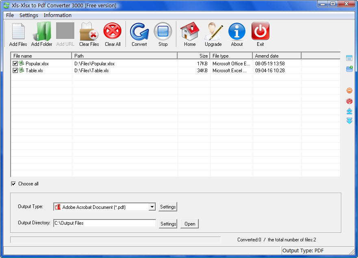This screenshot has width=358, height=258.
Task: Click the orange minus icon in the right sidebar
Action: tap(349, 90)
